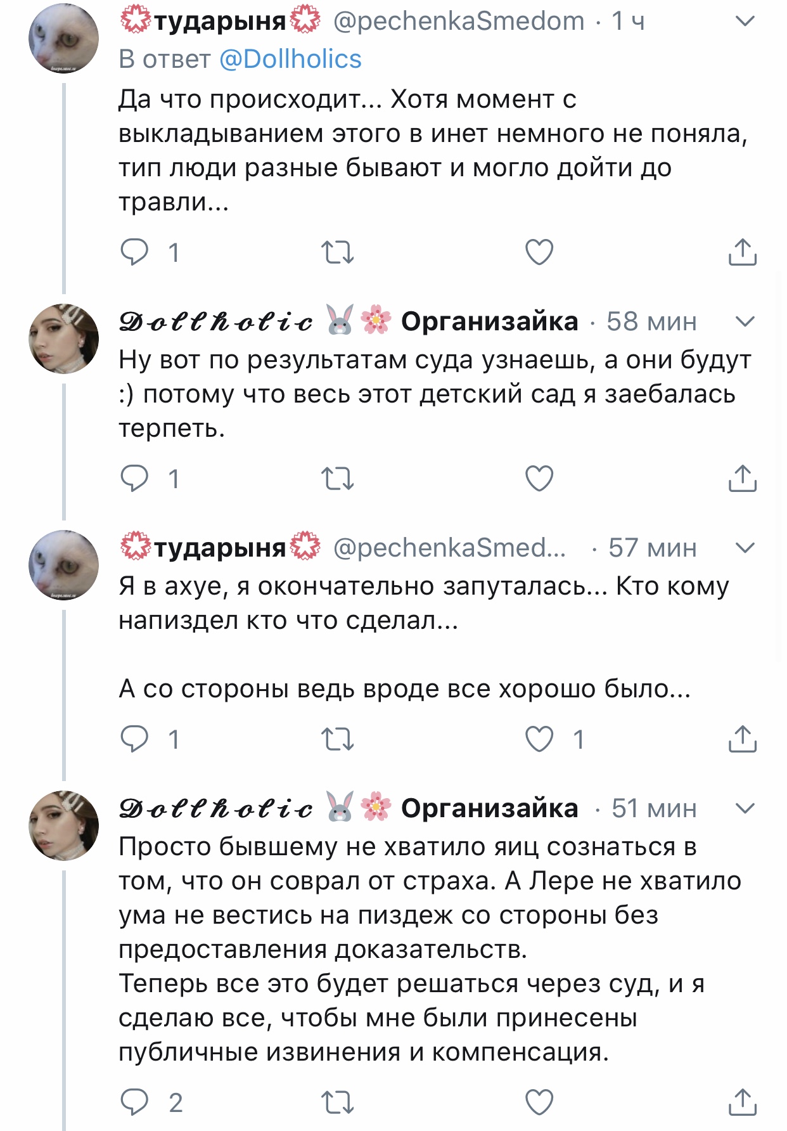This screenshot has width=787, height=1131.
Task: Open the @Dollholics profile link
Action: [290, 60]
